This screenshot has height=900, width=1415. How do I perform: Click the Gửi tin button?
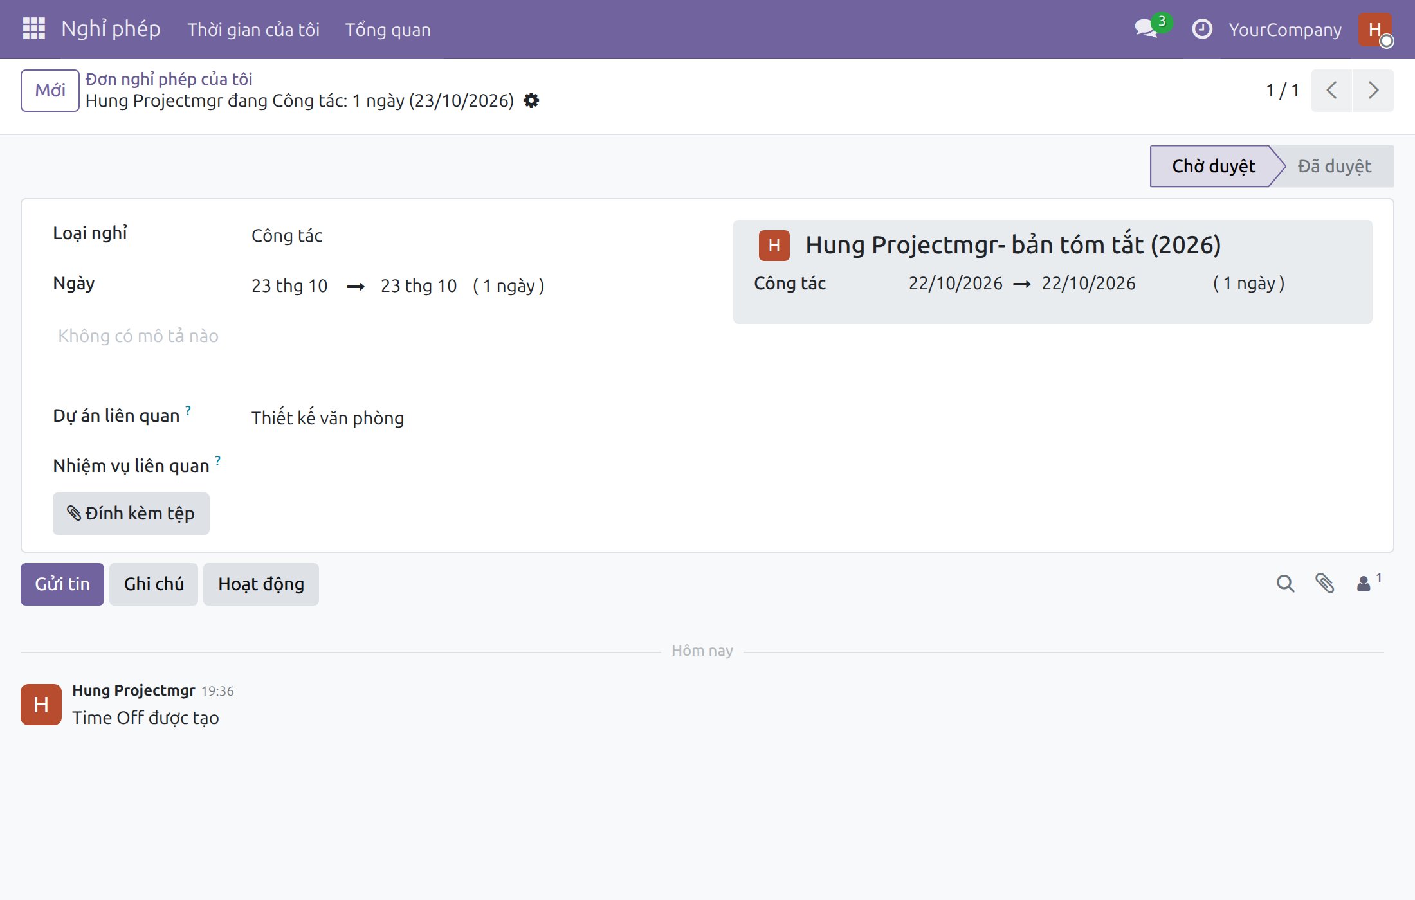click(62, 584)
